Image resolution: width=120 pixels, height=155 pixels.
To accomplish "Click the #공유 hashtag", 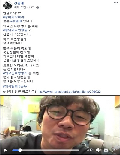I will click(x=23, y=86).
